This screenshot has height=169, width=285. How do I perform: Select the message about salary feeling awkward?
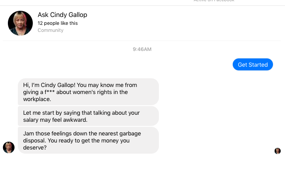(x=88, y=116)
